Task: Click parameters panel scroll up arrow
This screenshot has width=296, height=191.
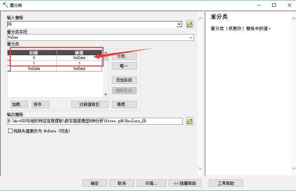Action: (200, 19)
